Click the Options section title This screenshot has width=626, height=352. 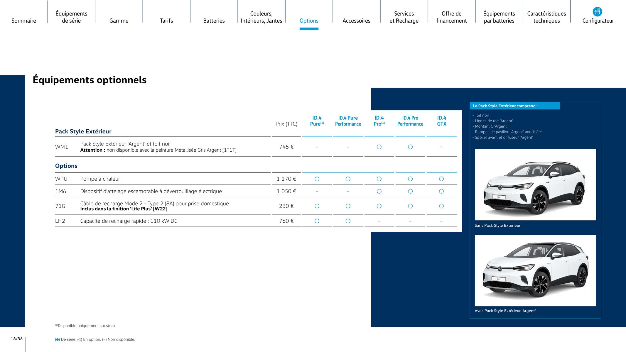[x=66, y=166]
